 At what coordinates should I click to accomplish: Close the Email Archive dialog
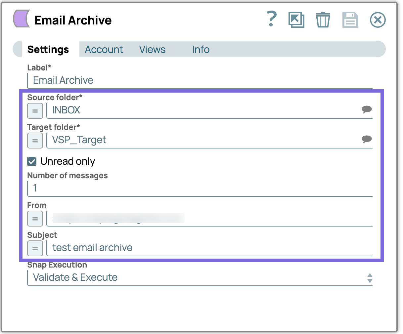click(x=378, y=20)
